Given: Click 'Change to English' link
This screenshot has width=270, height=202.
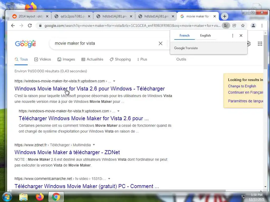Looking at the screenshot, I should click(242, 86).
